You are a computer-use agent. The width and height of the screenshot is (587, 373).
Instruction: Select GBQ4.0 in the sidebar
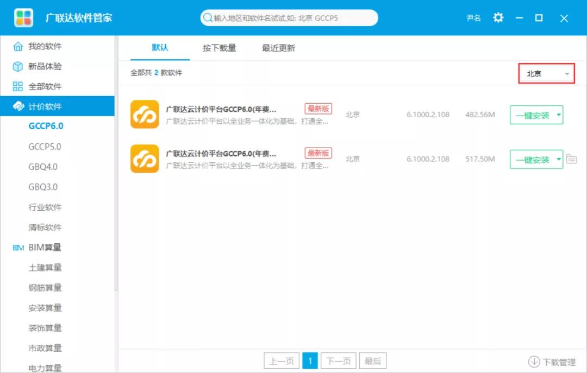pyautogui.click(x=44, y=167)
